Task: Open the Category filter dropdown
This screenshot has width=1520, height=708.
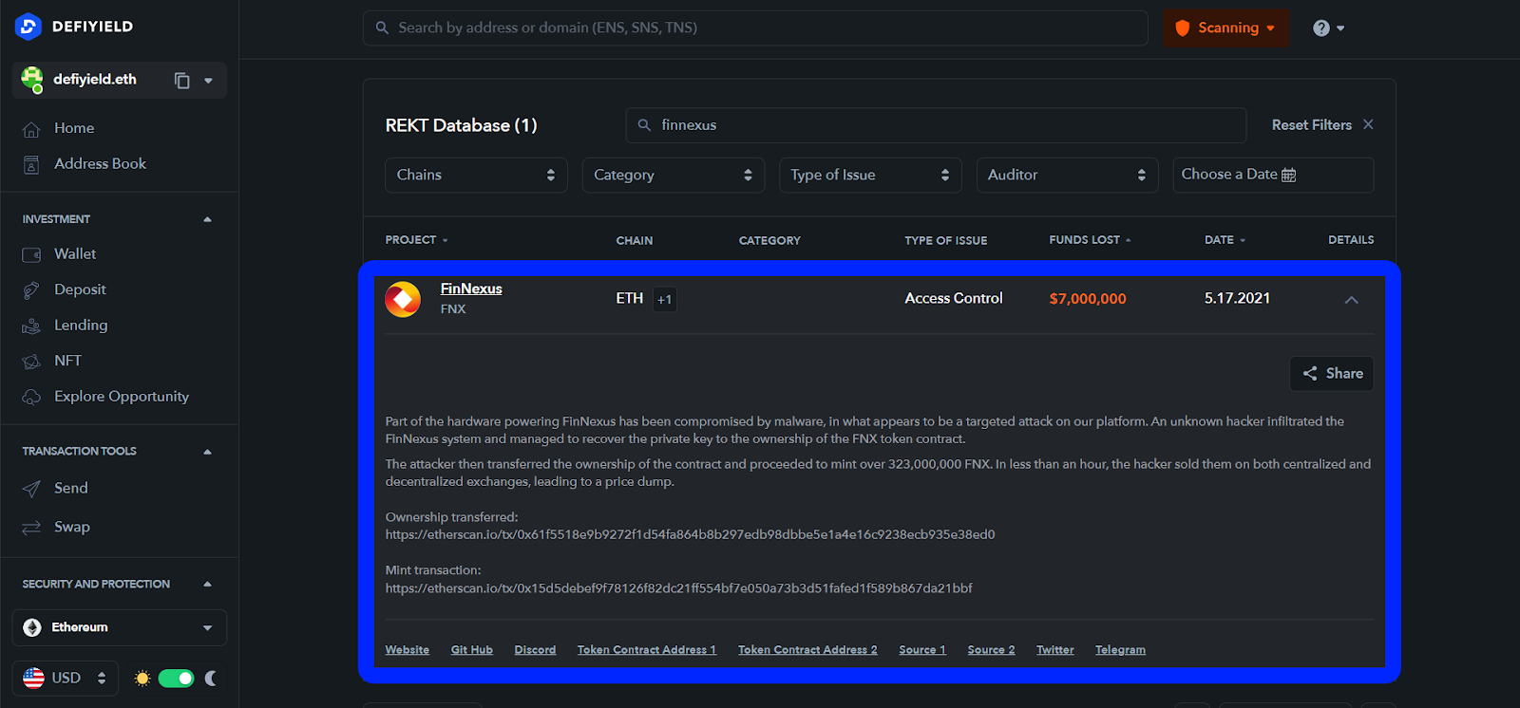Action: point(673,175)
